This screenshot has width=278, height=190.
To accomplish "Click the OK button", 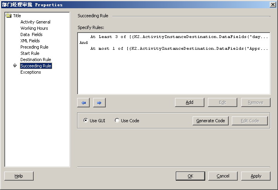I will tap(190, 176).
